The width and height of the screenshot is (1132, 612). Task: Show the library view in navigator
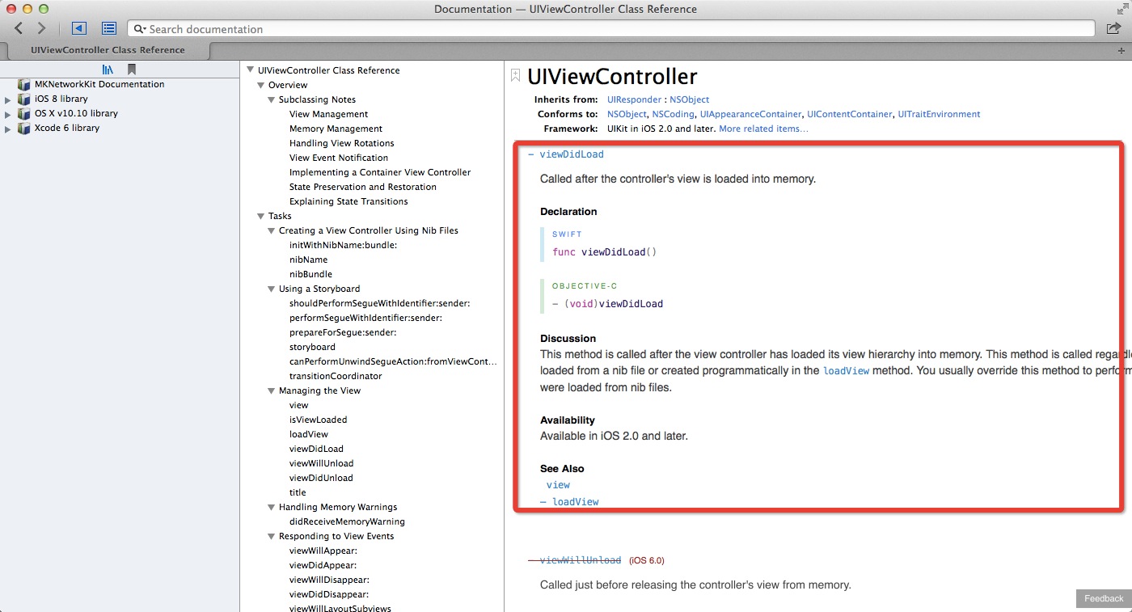click(108, 70)
